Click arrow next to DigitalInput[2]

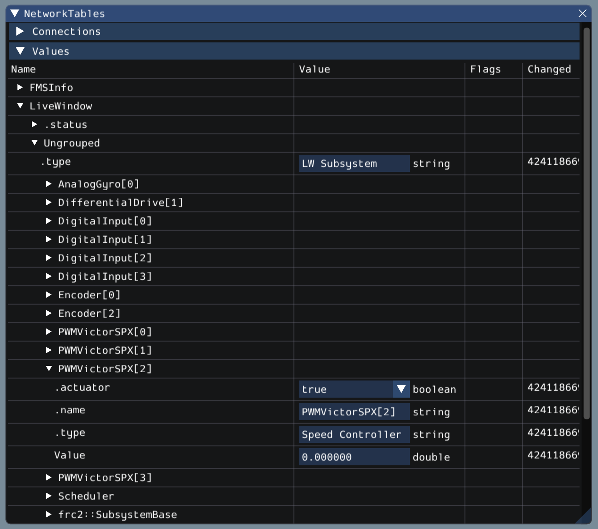pyautogui.click(x=49, y=258)
